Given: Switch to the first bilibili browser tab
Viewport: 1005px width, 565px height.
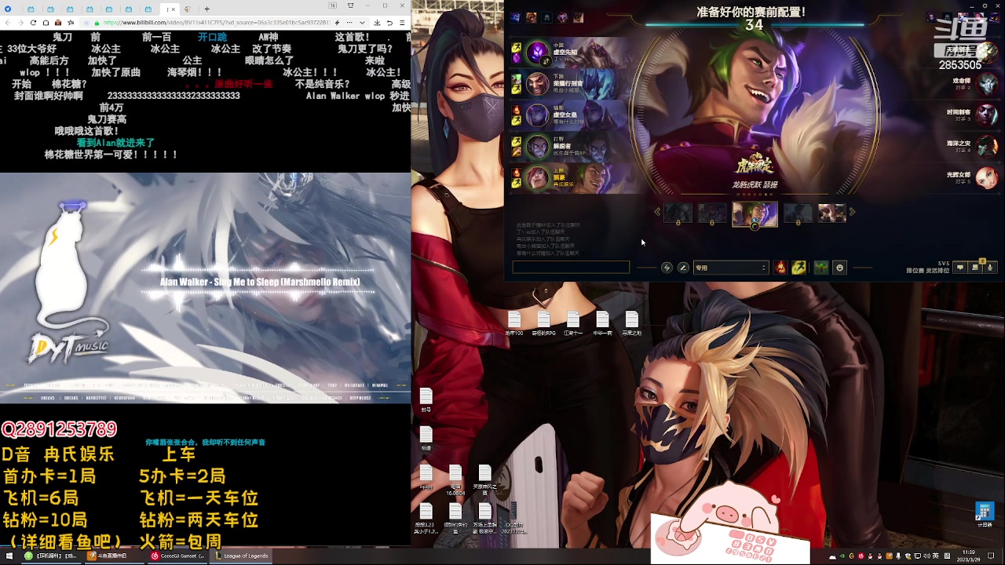Looking at the screenshot, I should click(31, 9).
